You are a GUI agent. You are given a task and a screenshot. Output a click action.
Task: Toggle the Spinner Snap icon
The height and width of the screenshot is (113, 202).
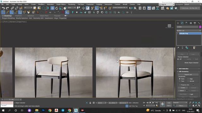105,8
